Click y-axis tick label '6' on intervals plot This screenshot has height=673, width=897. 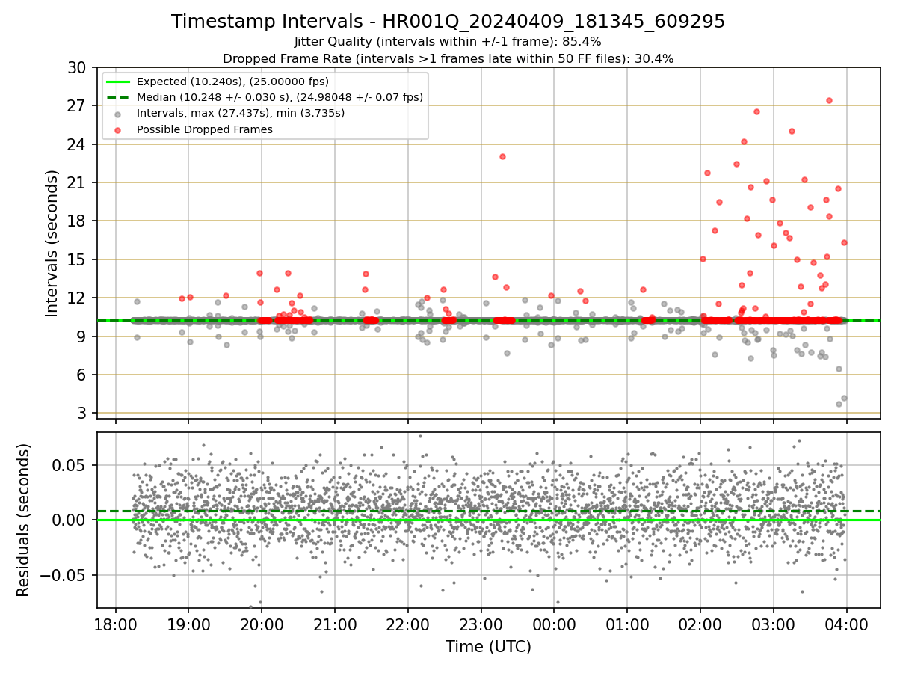(x=82, y=375)
